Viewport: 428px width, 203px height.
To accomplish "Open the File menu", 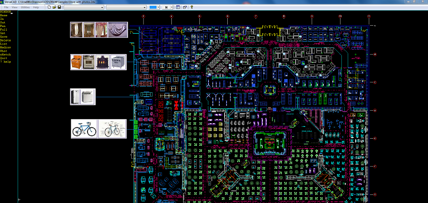I will pyautogui.click(x=6, y=8).
